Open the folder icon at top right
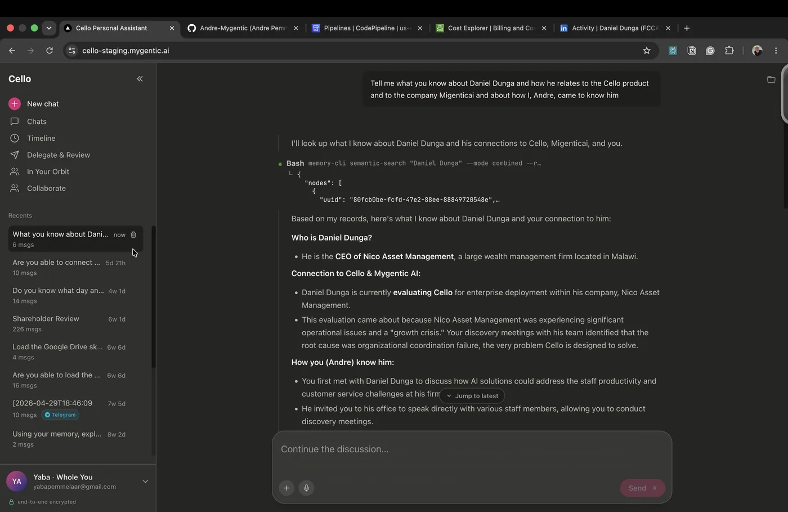 coord(771,79)
